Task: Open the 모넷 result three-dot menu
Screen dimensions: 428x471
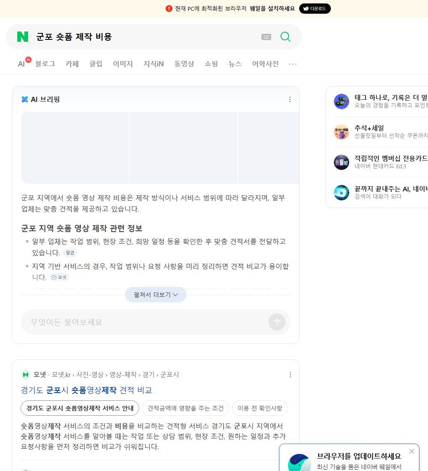Action: (x=290, y=375)
